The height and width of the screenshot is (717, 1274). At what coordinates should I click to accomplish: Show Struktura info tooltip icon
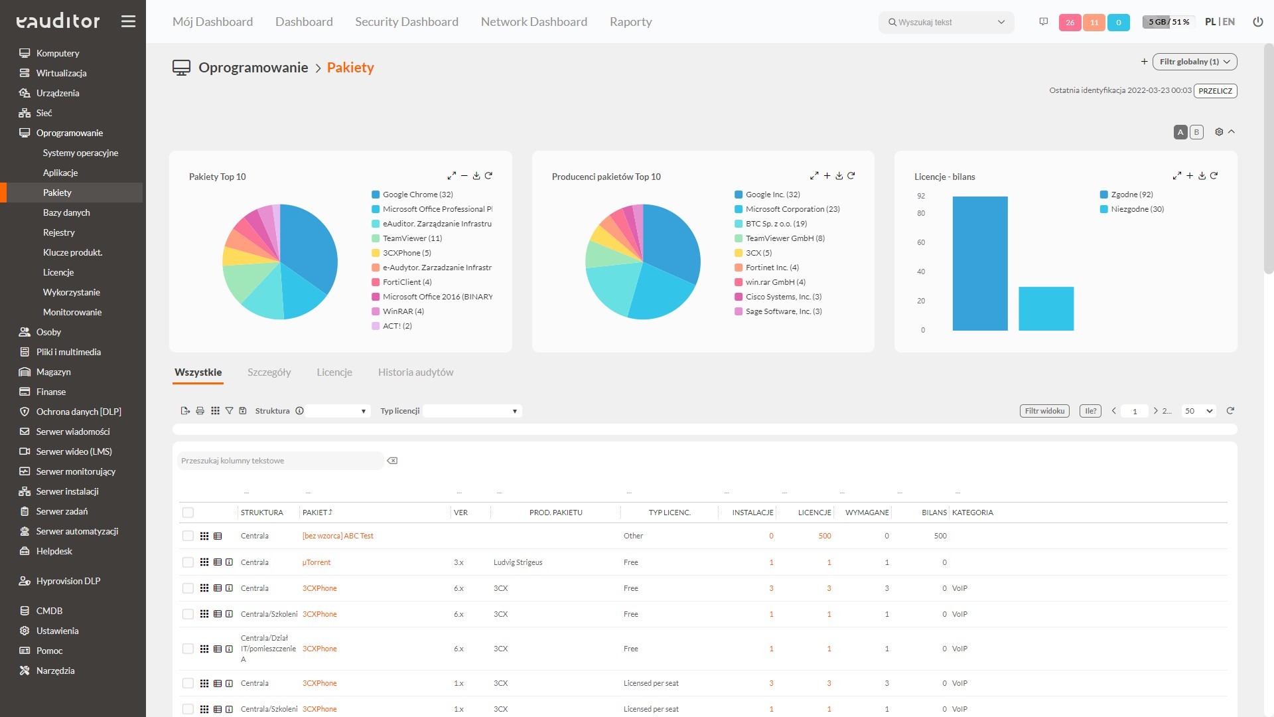(299, 411)
